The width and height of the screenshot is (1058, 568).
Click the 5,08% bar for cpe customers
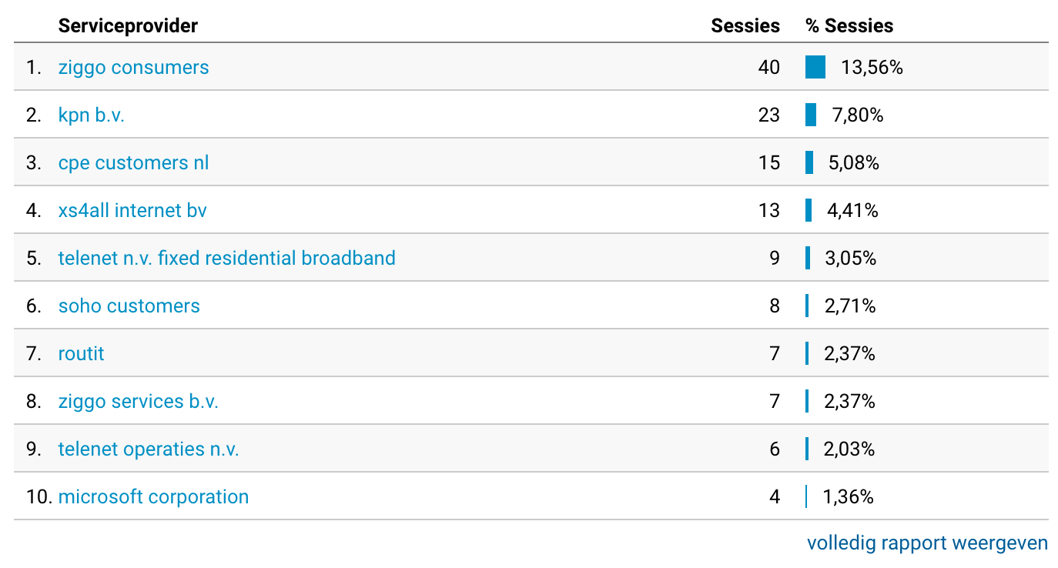click(809, 163)
